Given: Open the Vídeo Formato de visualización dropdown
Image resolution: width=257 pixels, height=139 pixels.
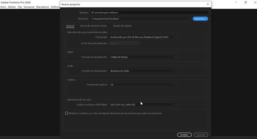Looking at the screenshot, I should [143, 57].
